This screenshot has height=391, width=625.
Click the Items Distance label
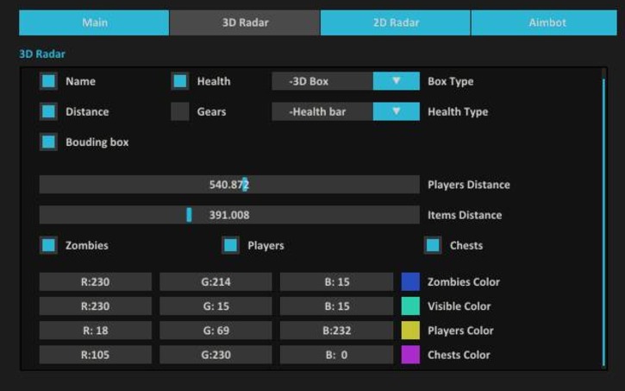click(465, 215)
